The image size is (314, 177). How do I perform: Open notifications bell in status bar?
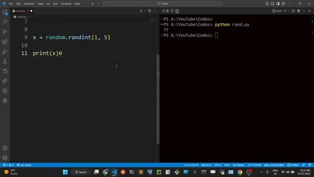(x=310, y=165)
